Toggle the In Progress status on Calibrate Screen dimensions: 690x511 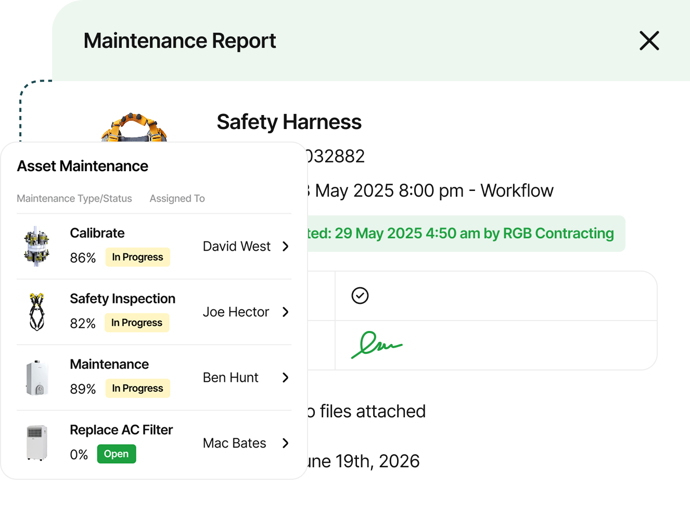pyautogui.click(x=137, y=257)
